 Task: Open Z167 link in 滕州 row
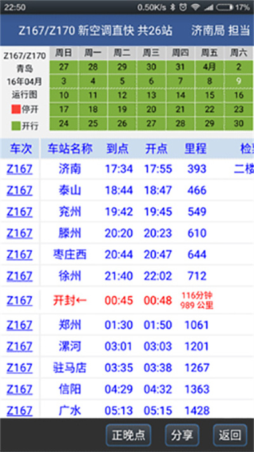[x=20, y=233]
